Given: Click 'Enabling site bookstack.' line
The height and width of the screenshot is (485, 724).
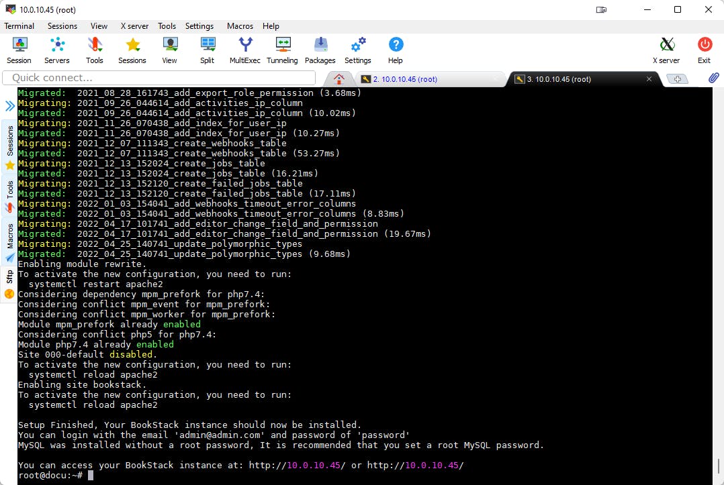Looking at the screenshot, I should click(82, 384).
